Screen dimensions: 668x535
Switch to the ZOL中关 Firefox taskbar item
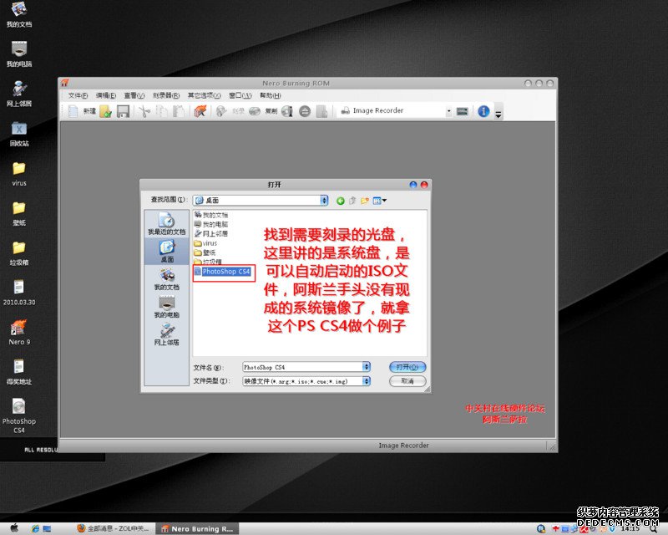pyautogui.click(x=113, y=528)
